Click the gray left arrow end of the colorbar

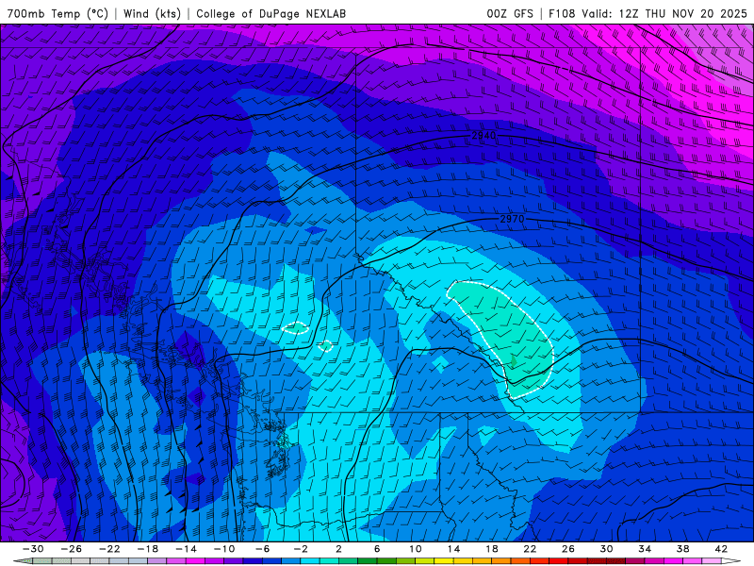(23, 561)
